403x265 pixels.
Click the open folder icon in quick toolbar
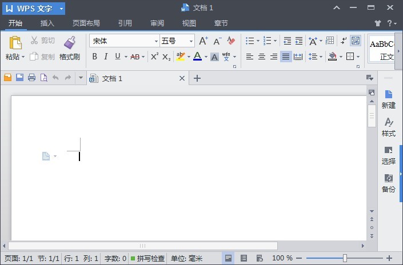tap(7, 77)
